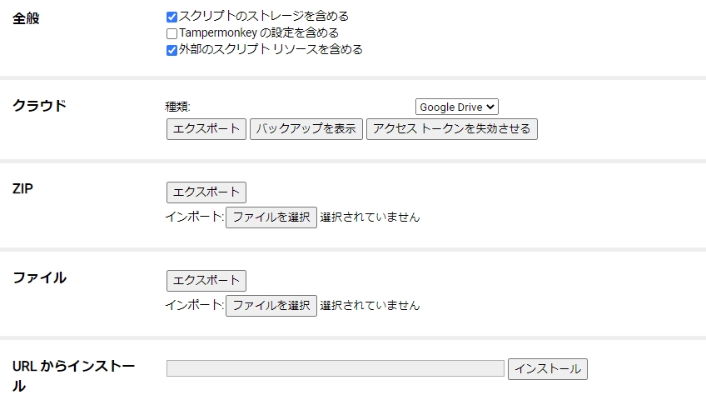706x400 pixels.
Task: Click the 種類: label beside the dropdown
Action: 178,107
